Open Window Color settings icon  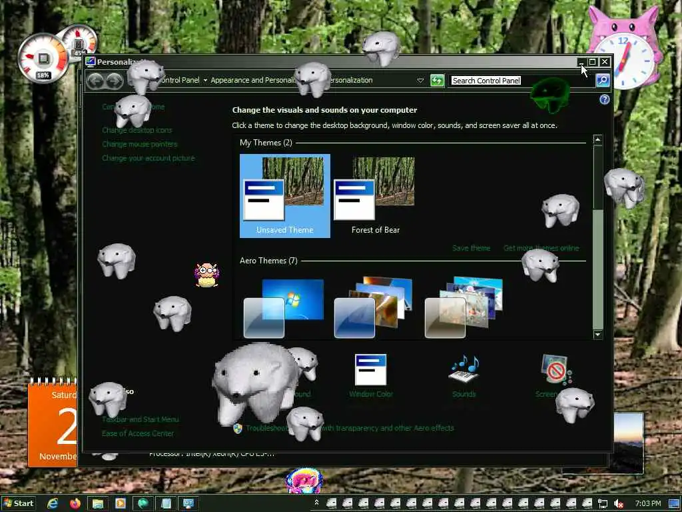[370, 369]
